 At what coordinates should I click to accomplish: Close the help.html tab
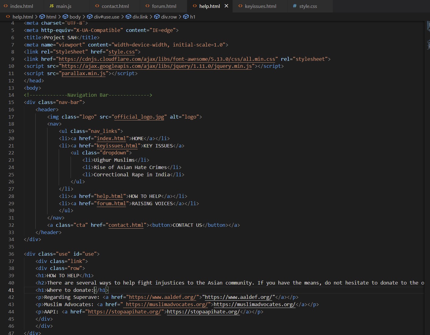click(226, 6)
